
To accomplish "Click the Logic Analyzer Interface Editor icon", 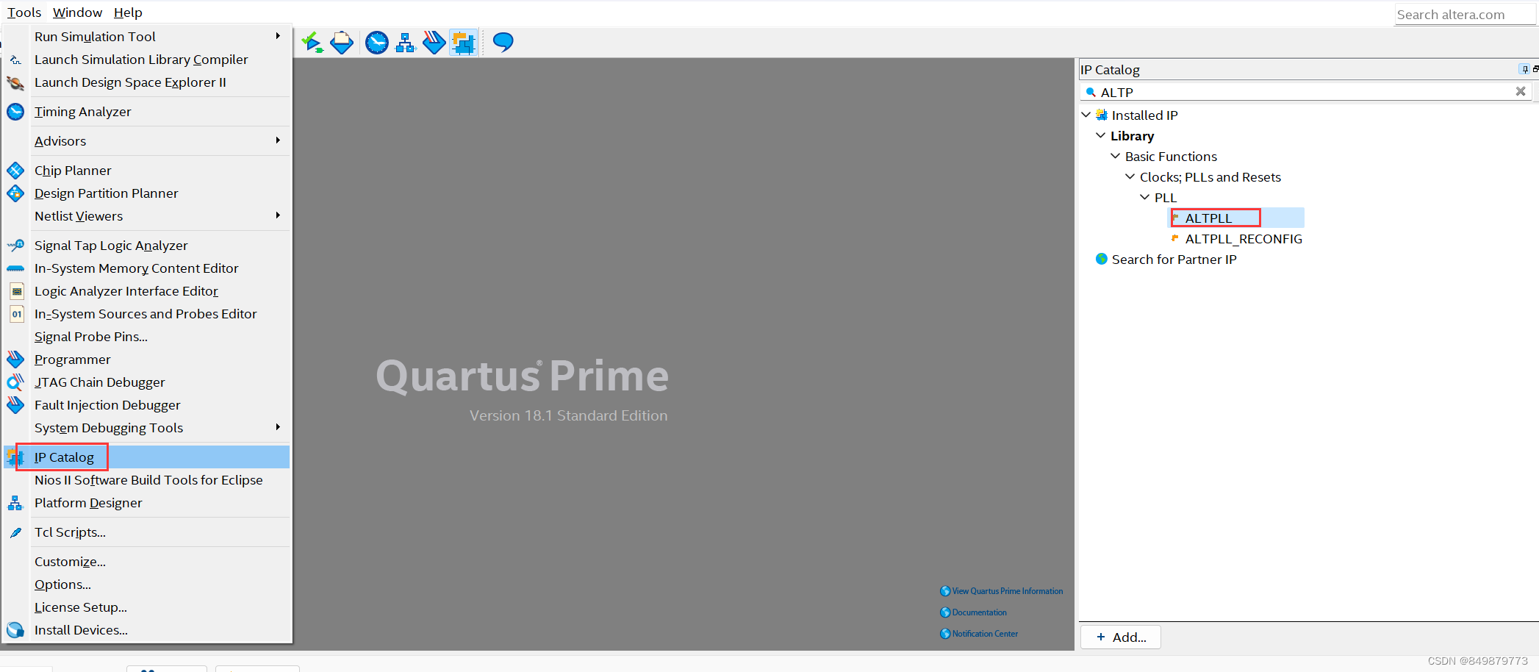I will [x=16, y=291].
